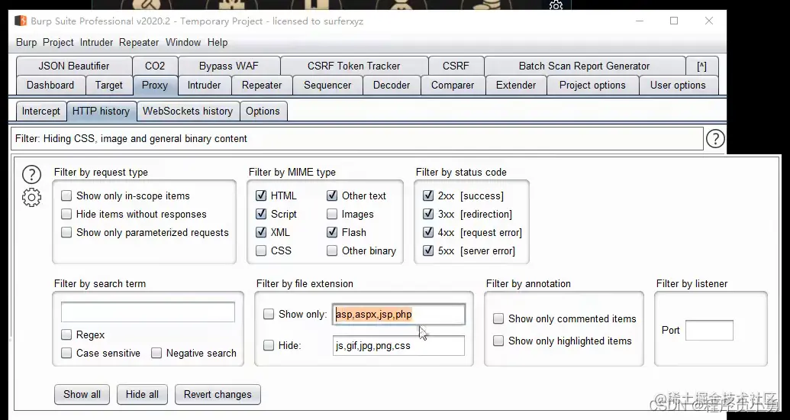Uncheck the Flash MIME type

332,232
